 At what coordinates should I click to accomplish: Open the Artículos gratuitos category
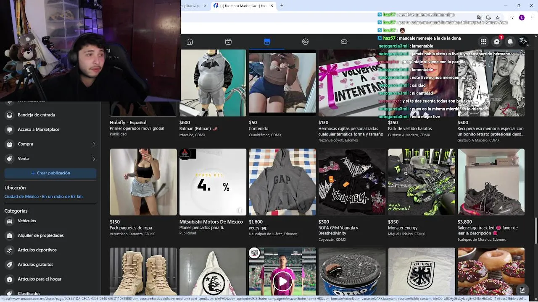50,264
